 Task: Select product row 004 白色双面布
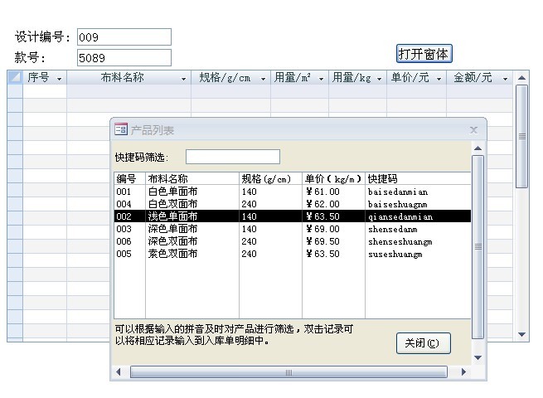[x=293, y=204]
